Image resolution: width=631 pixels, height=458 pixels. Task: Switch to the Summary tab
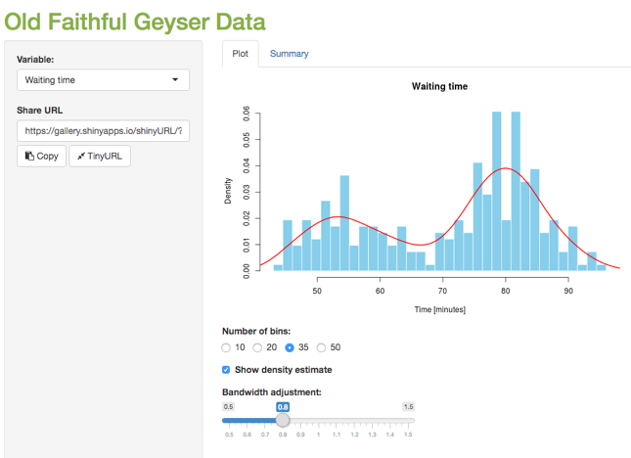289,54
